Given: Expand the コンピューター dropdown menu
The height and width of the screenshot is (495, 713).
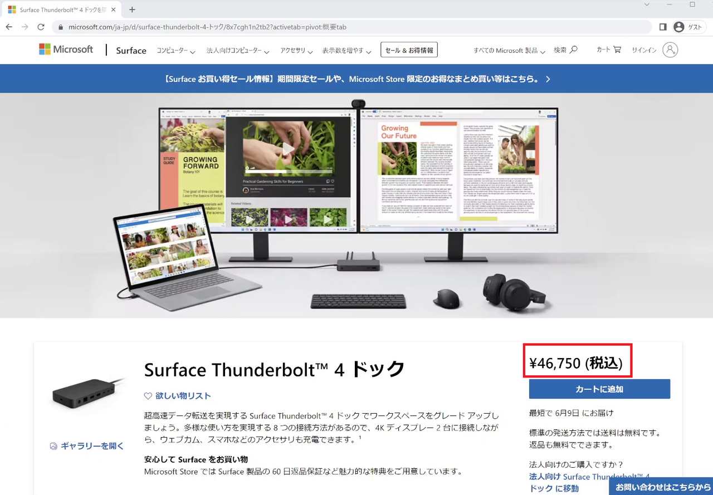Looking at the screenshot, I should point(175,51).
